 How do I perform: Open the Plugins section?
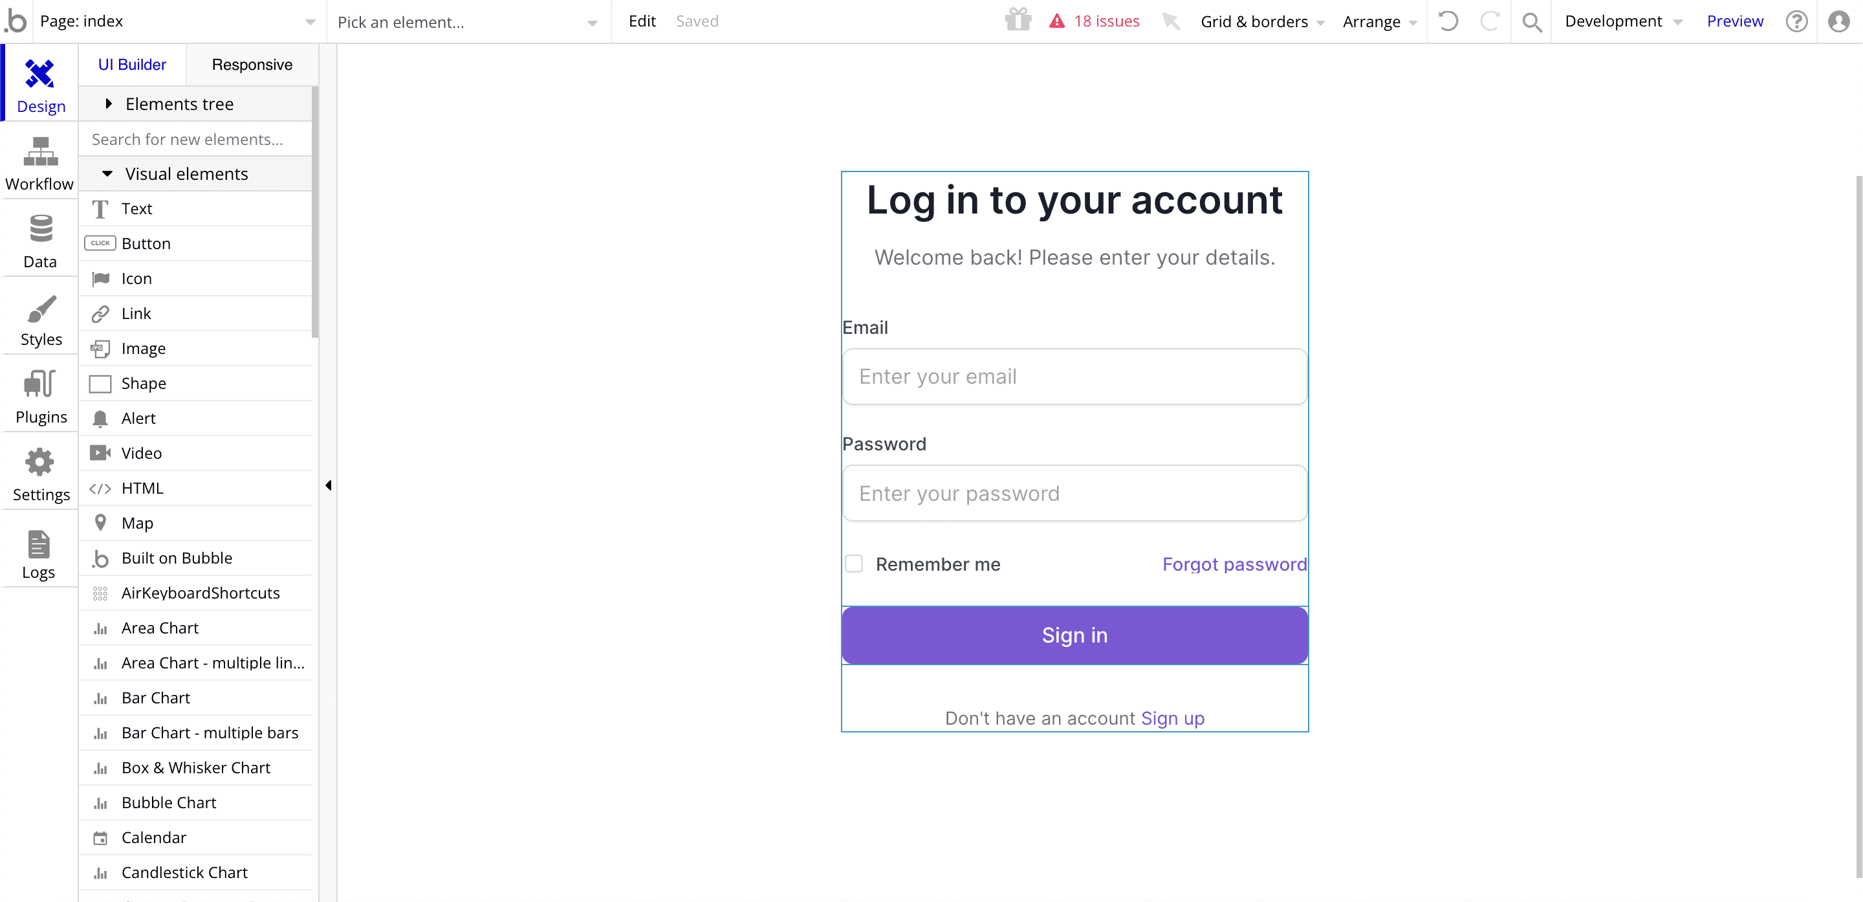pyautogui.click(x=39, y=395)
